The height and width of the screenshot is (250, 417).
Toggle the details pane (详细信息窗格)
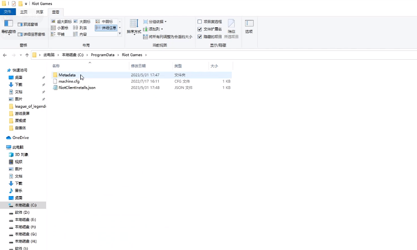(x=31, y=34)
